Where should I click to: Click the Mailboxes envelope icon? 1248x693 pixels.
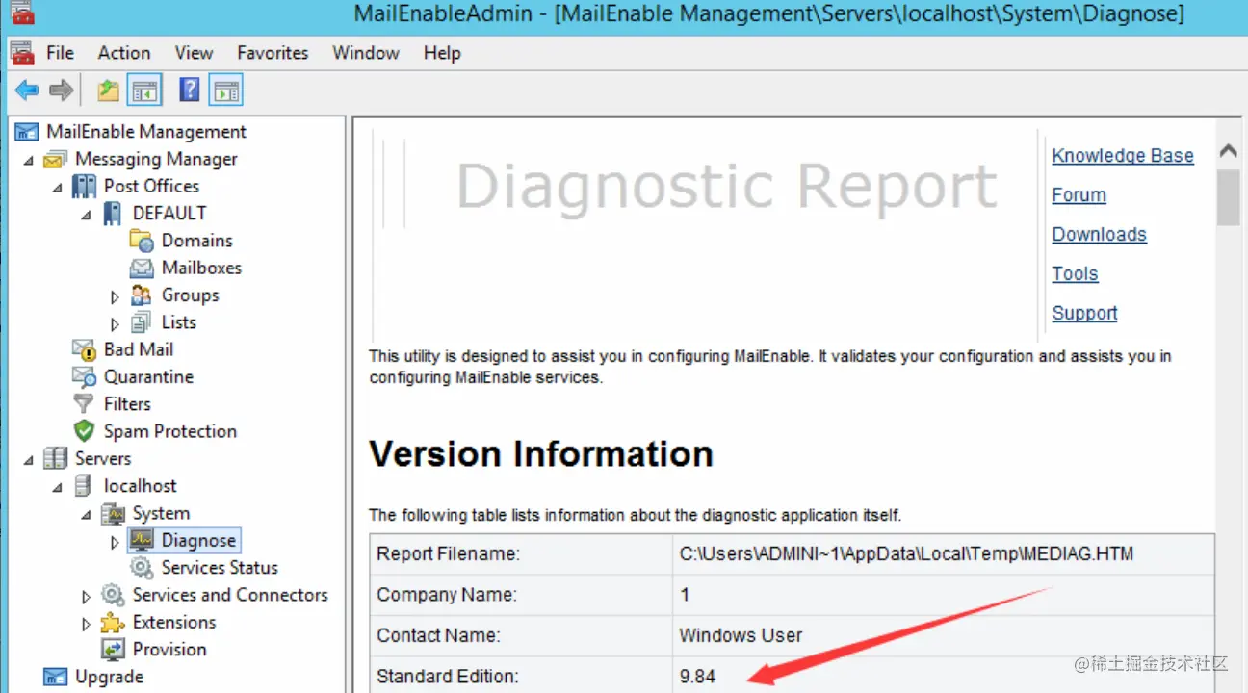(x=142, y=268)
